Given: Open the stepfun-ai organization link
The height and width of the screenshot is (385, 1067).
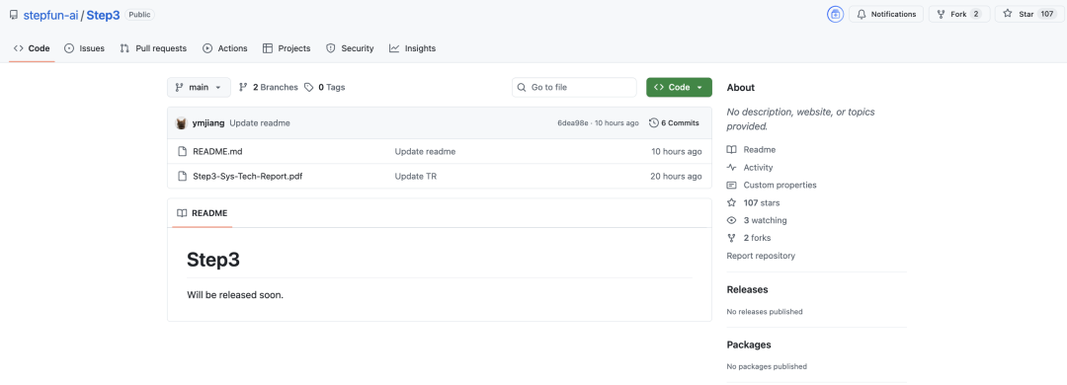Looking at the screenshot, I should coord(50,14).
